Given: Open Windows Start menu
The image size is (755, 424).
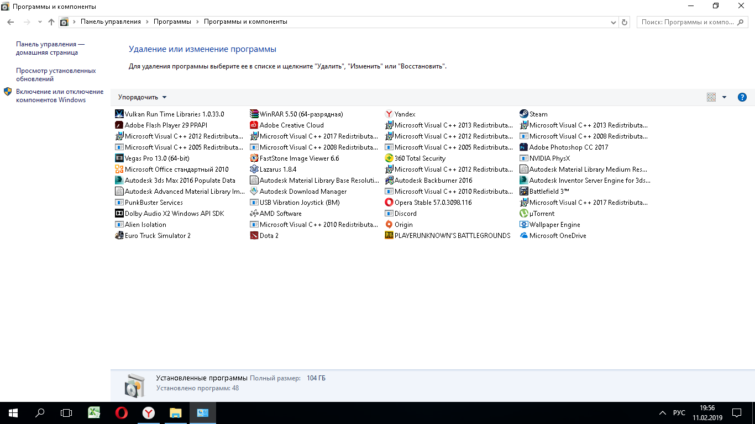Looking at the screenshot, I should click(13, 413).
